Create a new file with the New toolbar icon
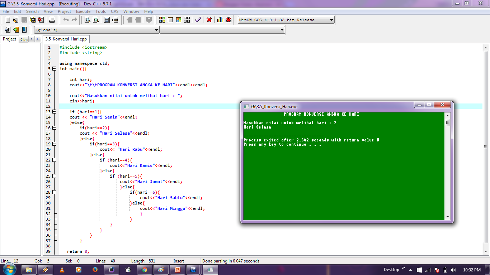 tap(8, 20)
